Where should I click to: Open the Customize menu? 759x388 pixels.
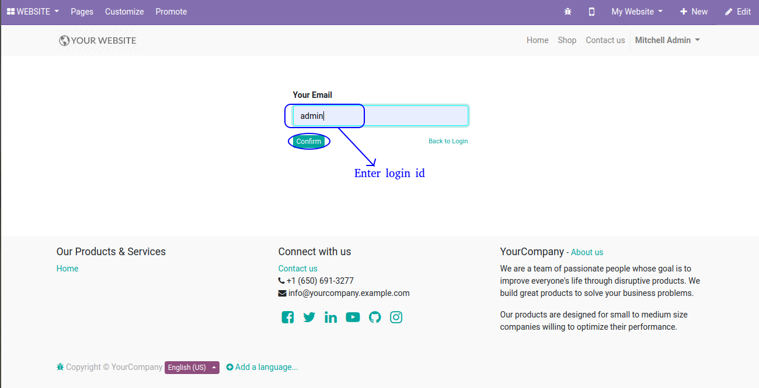pyautogui.click(x=124, y=12)
